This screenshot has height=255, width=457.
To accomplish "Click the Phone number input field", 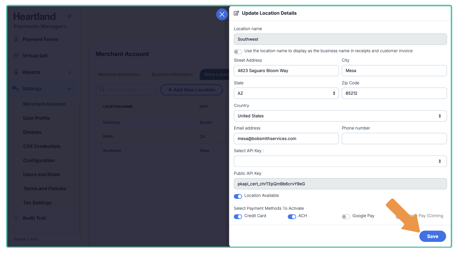I will [394, 139].
